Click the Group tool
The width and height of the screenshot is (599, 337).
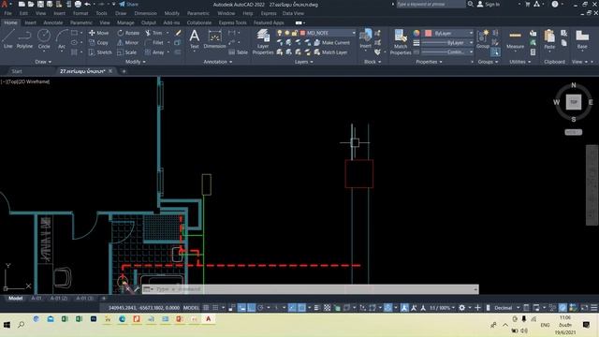(483, 39)
